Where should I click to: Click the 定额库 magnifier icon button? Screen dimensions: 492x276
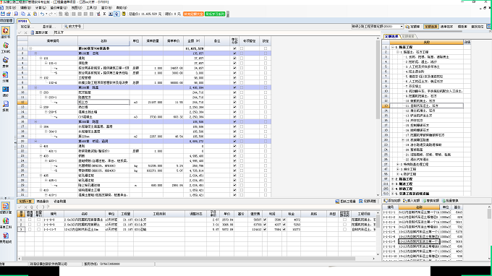pos(412,27)
